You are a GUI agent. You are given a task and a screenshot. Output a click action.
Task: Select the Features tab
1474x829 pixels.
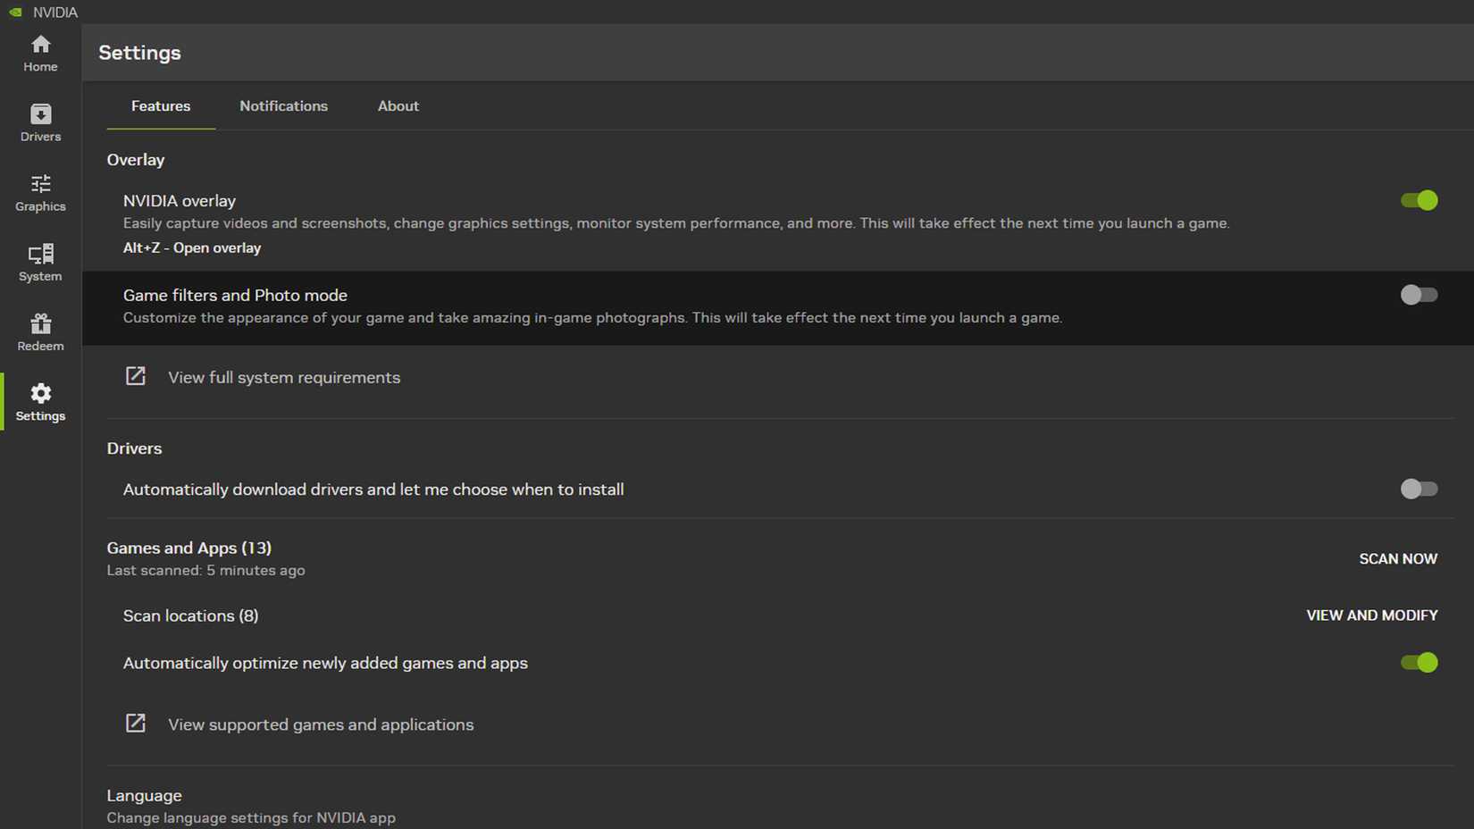pos(160,105)
